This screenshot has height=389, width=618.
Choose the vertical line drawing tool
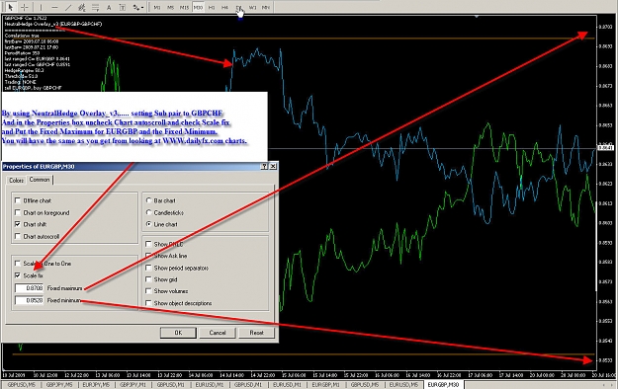[x=41, y=7]
